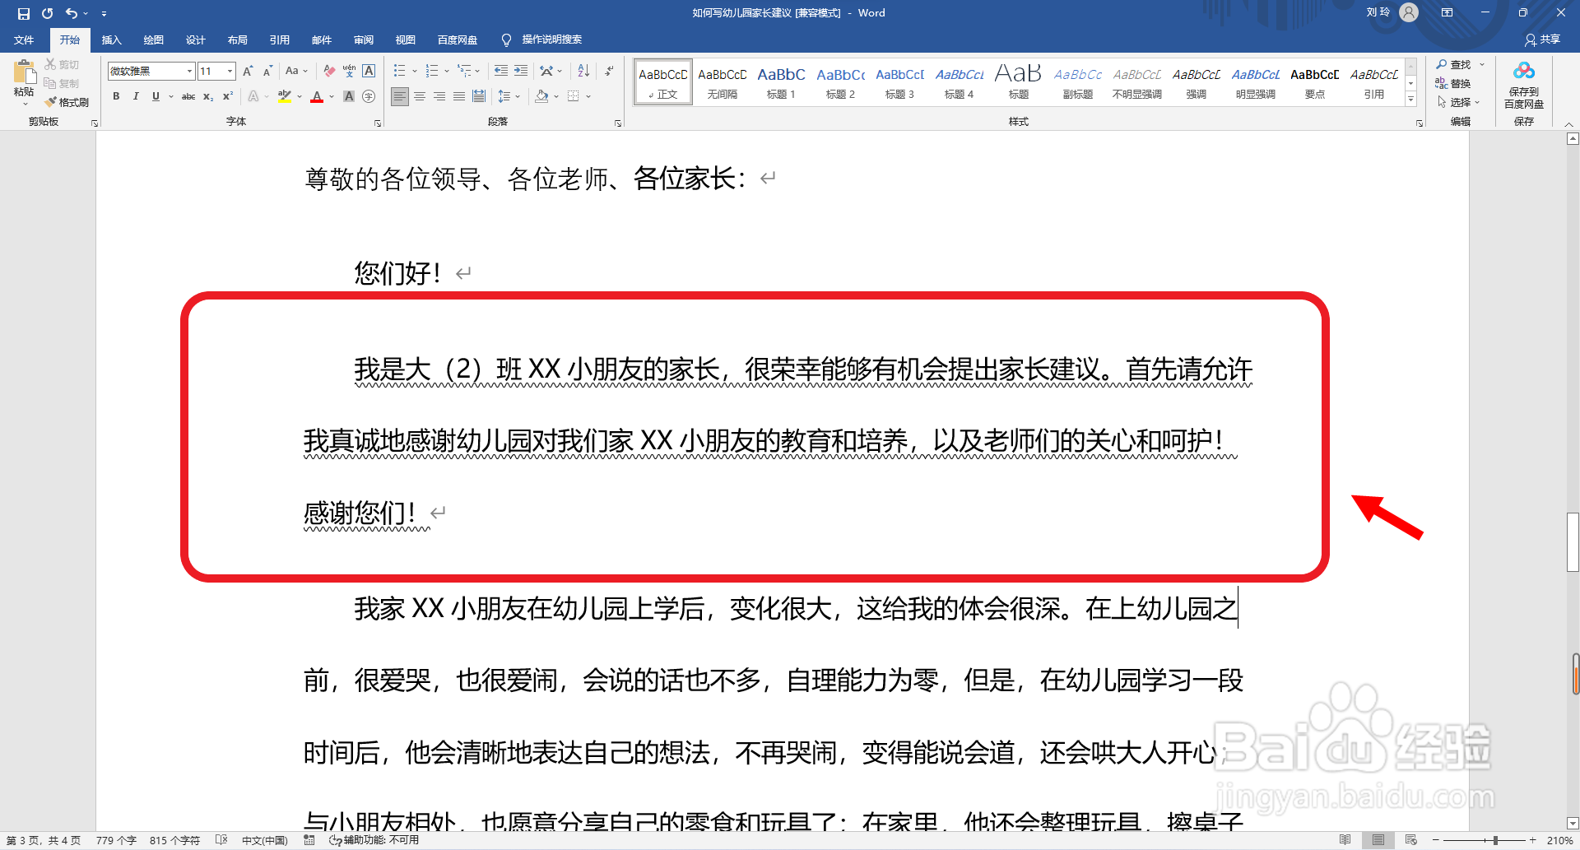The width and height of the screenshot is (1580, 850).
Task: Click the show/hide paragraph marks icon
Action: (x=609, y=71)
